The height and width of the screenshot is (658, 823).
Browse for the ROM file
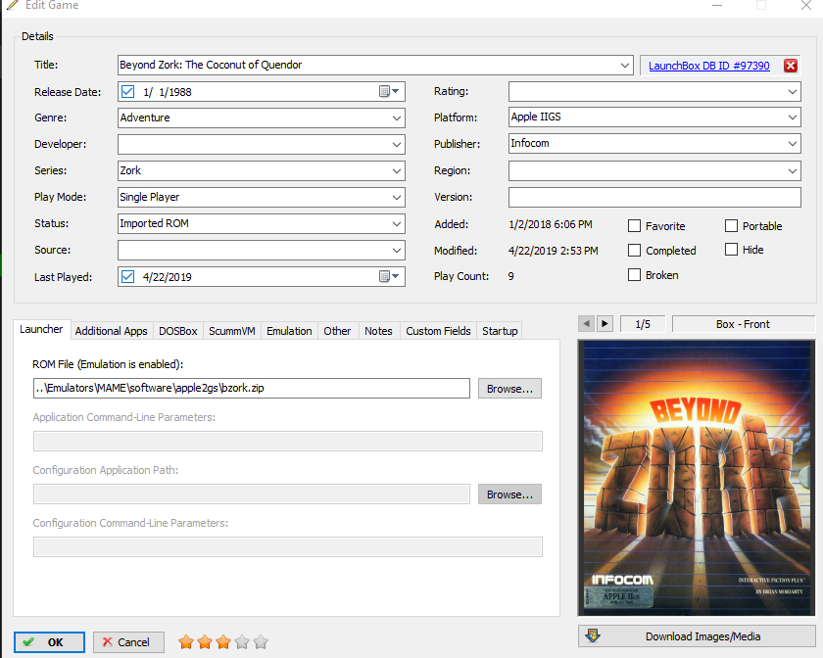point(509,389)
